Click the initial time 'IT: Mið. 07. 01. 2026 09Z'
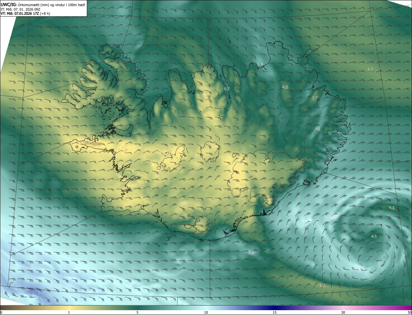 point(20,9)
